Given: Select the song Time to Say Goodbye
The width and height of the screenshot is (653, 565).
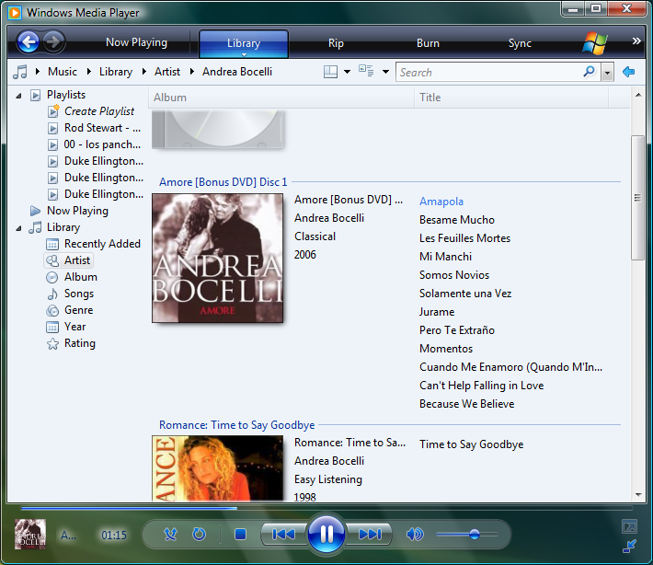Looking at the screenshot, I should click(472, 444).
